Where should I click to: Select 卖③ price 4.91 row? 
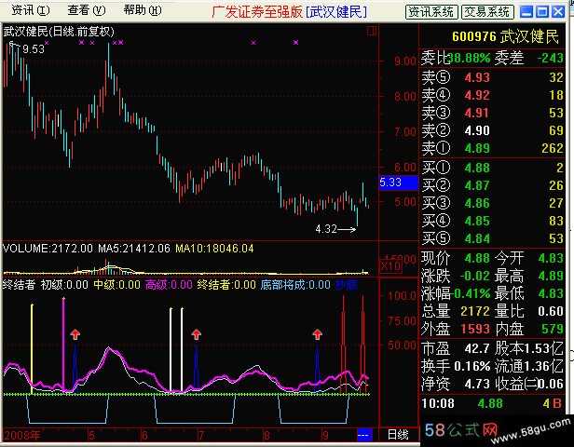click(x=492, y=113)
